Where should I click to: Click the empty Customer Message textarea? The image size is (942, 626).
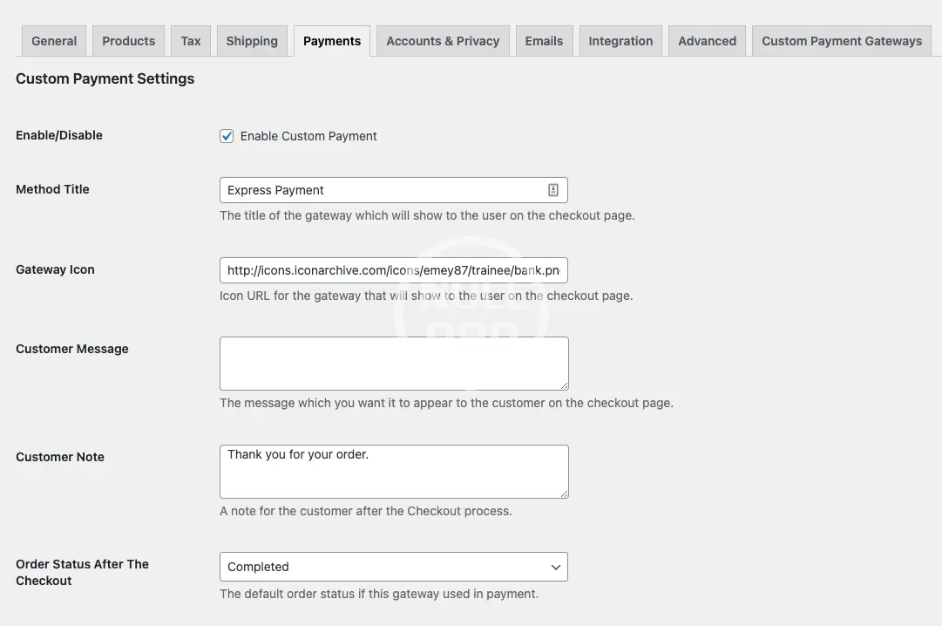point(393,363)
